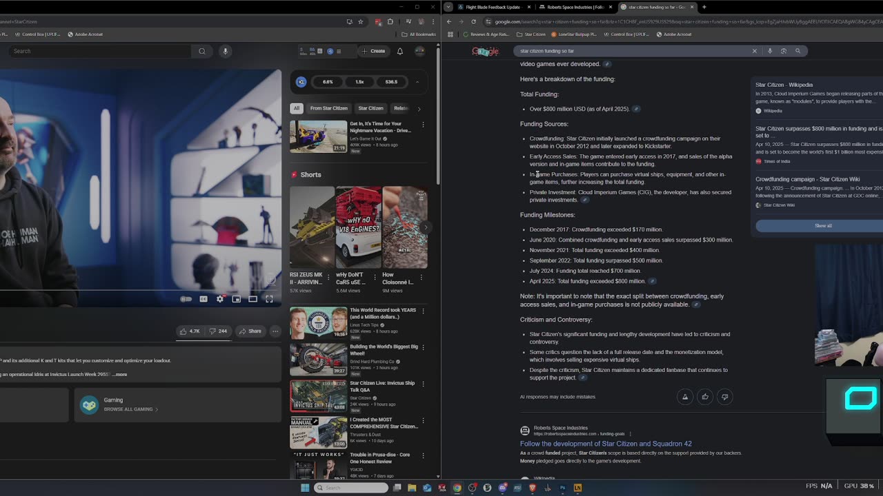Viewport: 883px width, 496px height.
Task: Open options for World Record video
Action: click(x=423, y=311)
